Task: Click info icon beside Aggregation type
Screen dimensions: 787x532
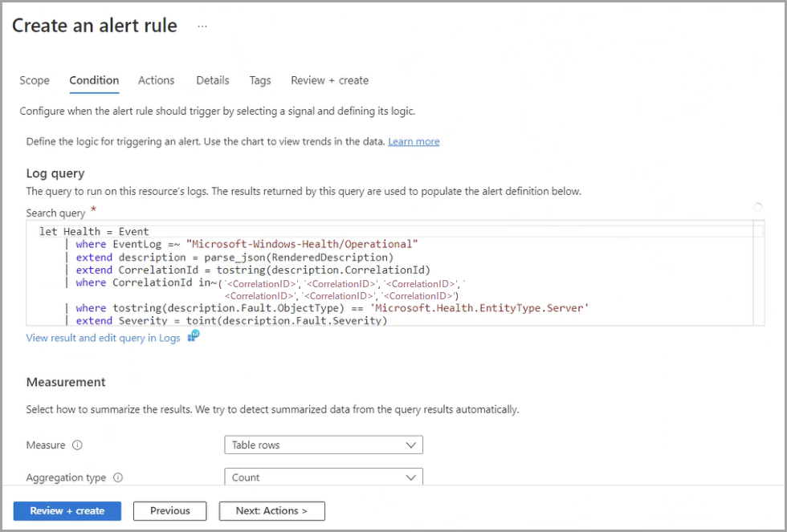Action: pos(118,477)
